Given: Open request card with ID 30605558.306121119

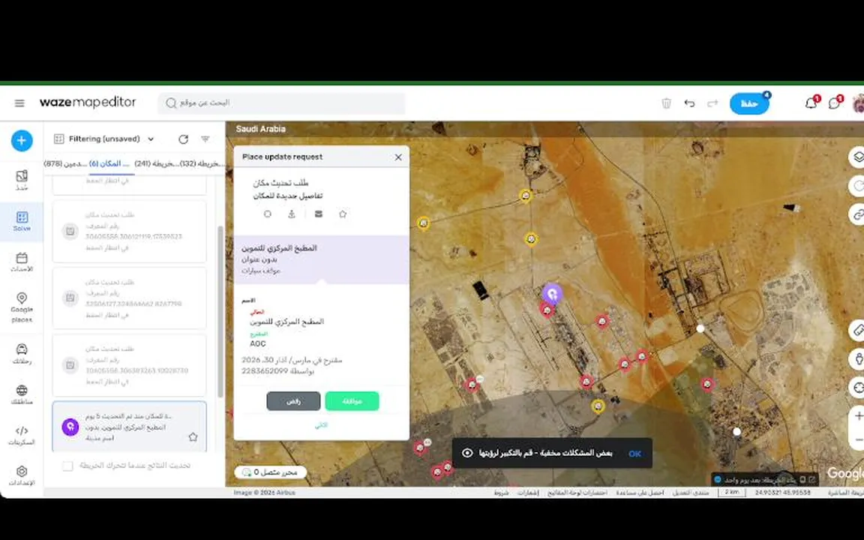Looking at the screenshot, I should pyautogui.click(x=130, y=231).
